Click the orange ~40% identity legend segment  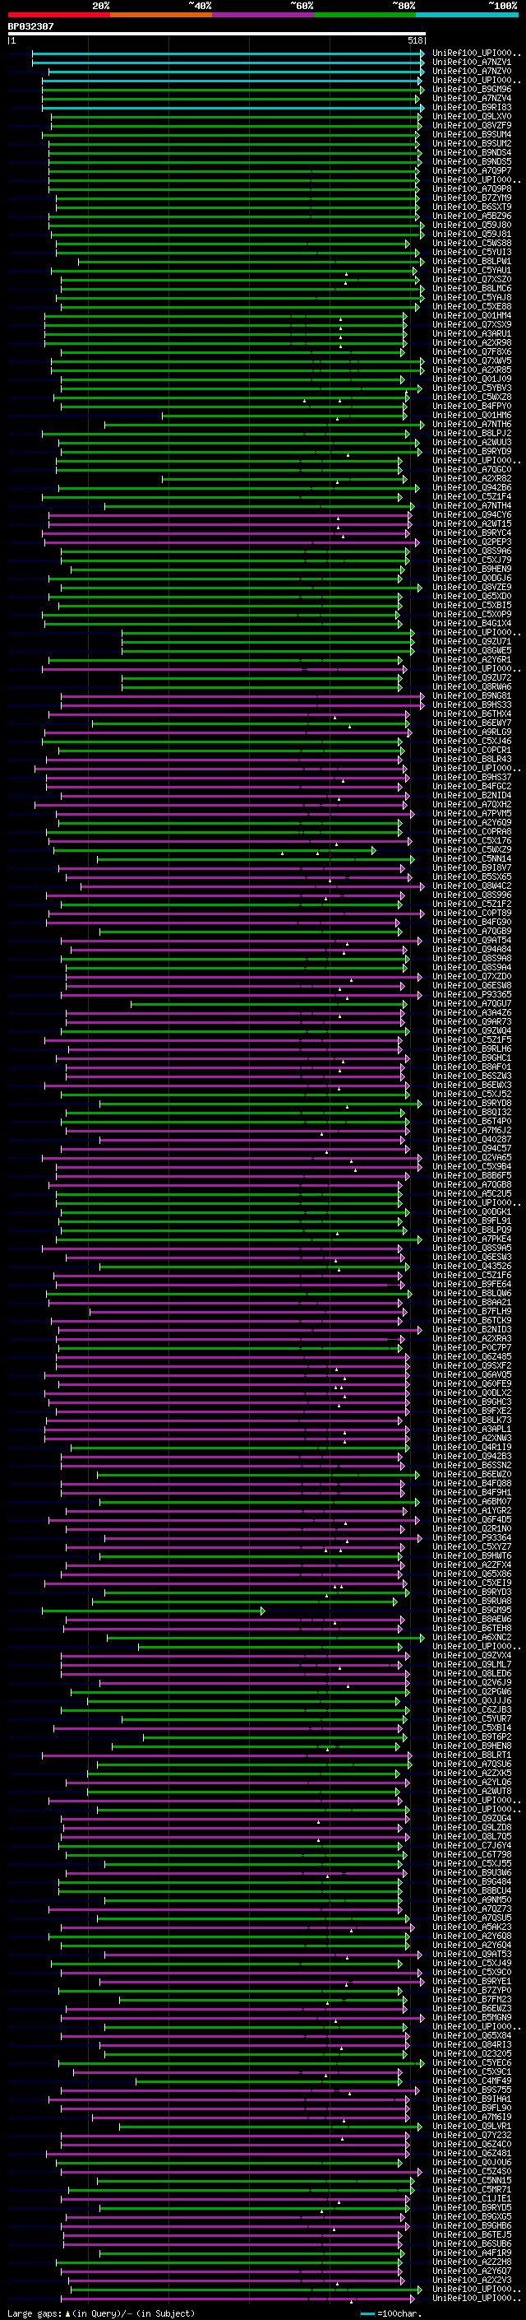click(161, 15)
